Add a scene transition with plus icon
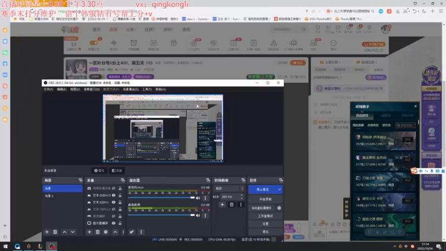Image resolution: width=446 pixels, height=251 pixels. click(222, 204)
